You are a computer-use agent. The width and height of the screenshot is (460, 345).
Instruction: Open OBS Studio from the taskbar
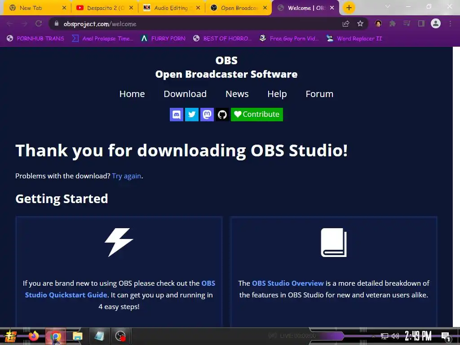click(x=120, y=336)
